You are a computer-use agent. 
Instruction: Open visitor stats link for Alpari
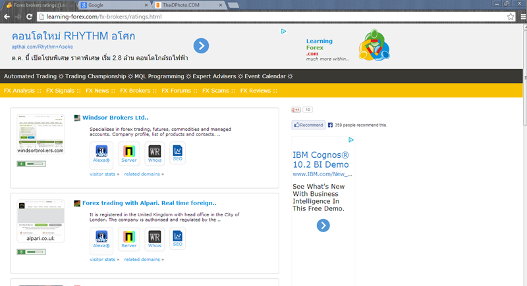tap(104, 260)
